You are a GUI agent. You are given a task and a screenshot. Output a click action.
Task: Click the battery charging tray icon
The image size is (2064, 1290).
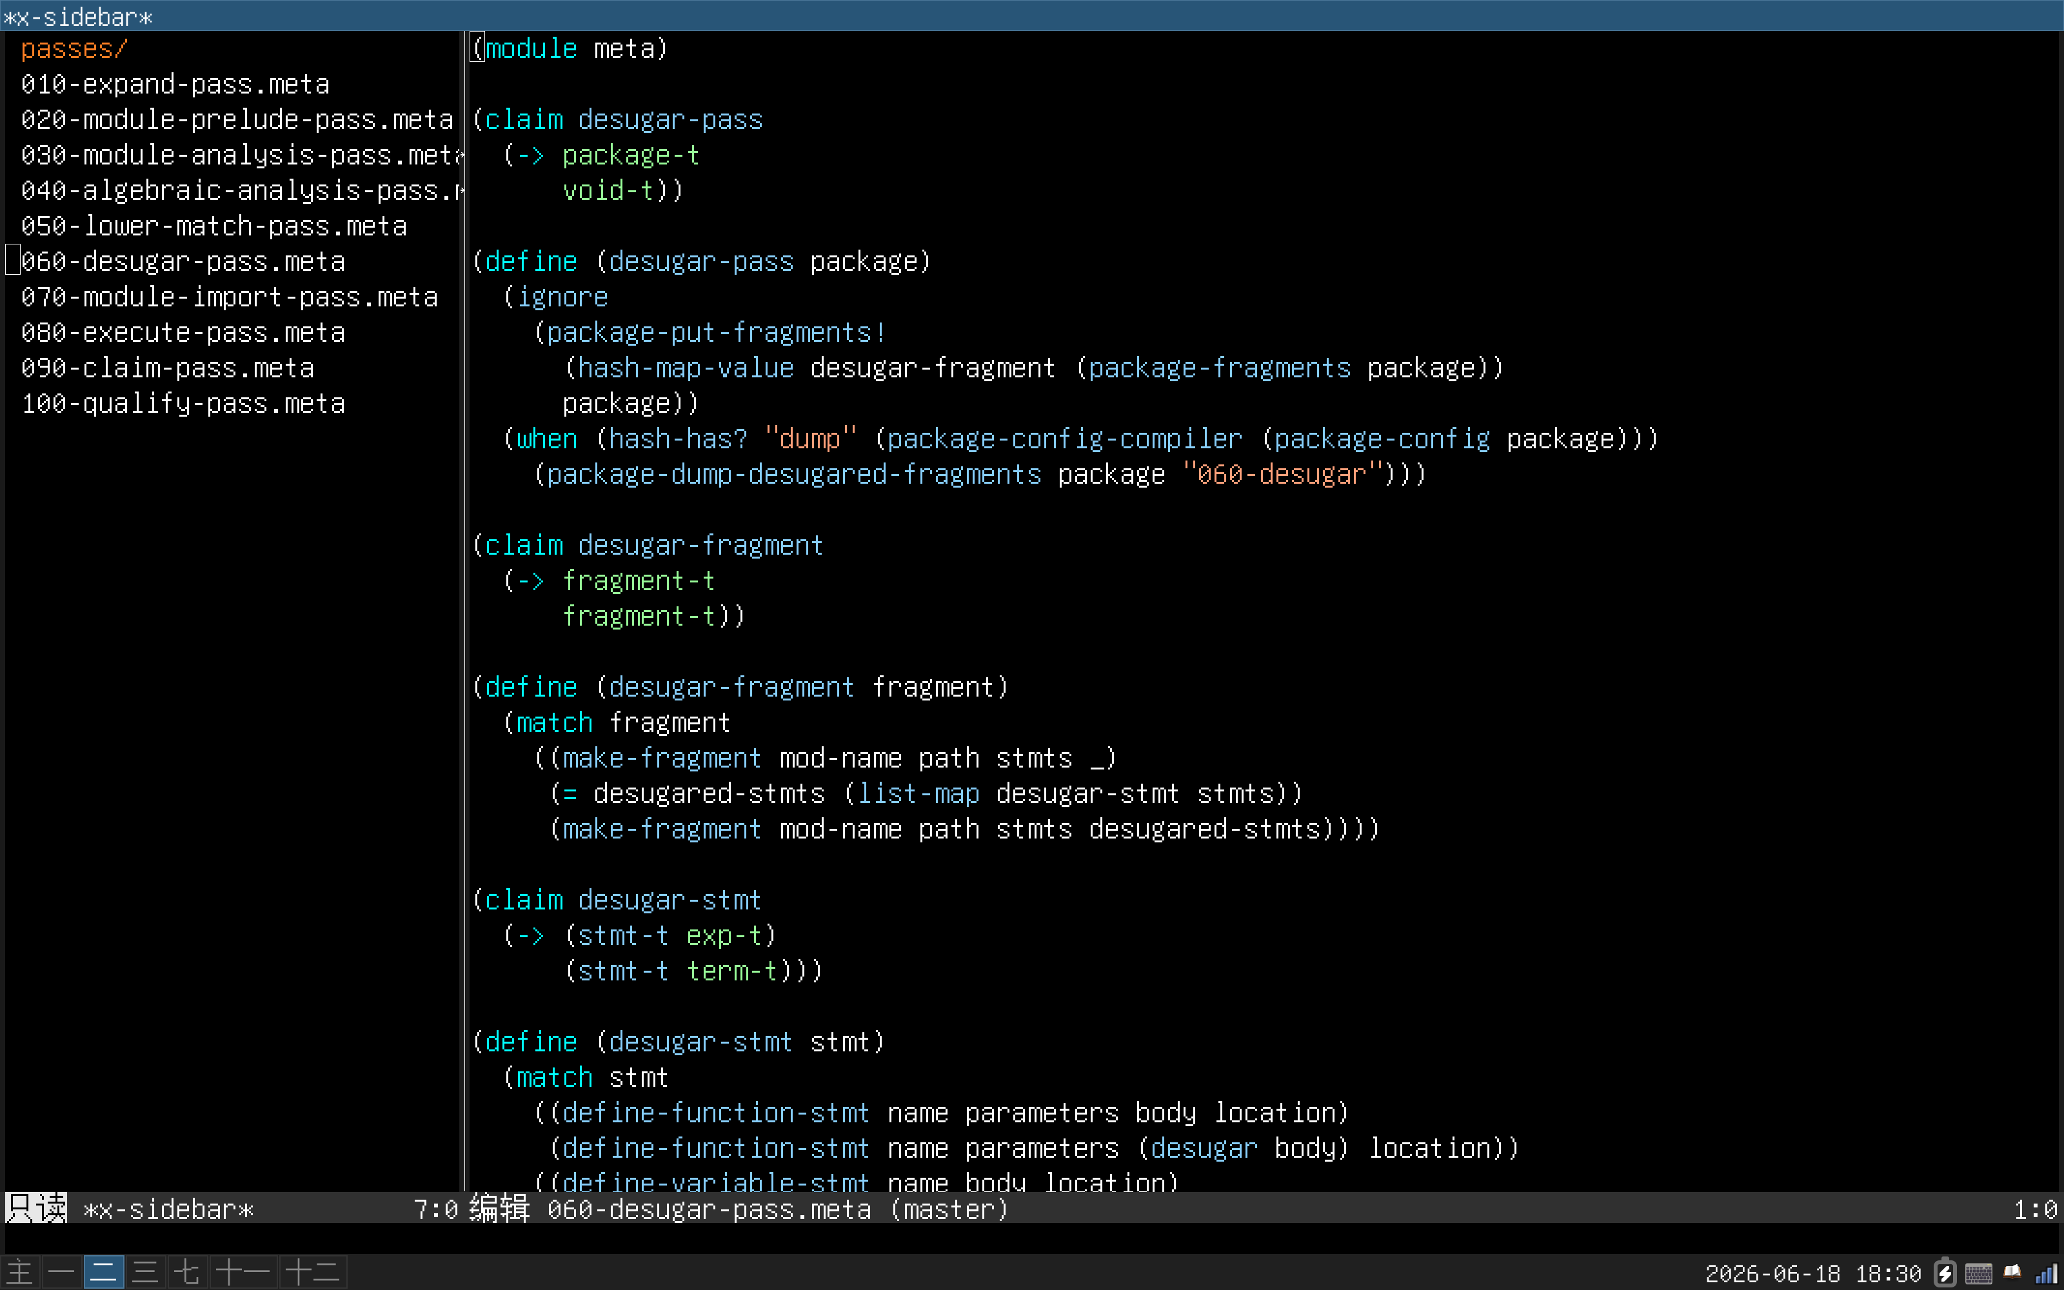1945,1273
